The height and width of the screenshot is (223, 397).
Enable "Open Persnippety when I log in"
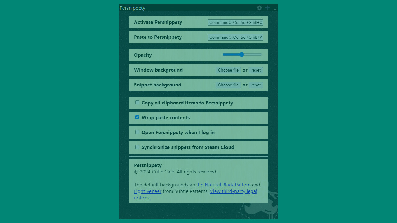[137, 132]
